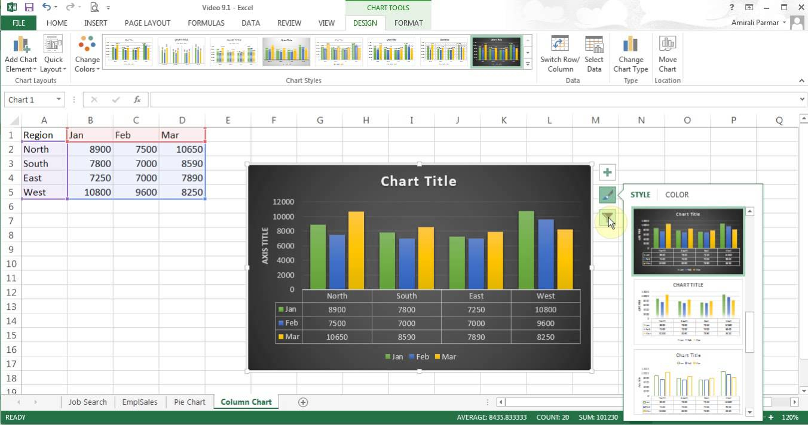
Task: Select the second chart style thumbnail in flyout
Action: click(687, 310)
